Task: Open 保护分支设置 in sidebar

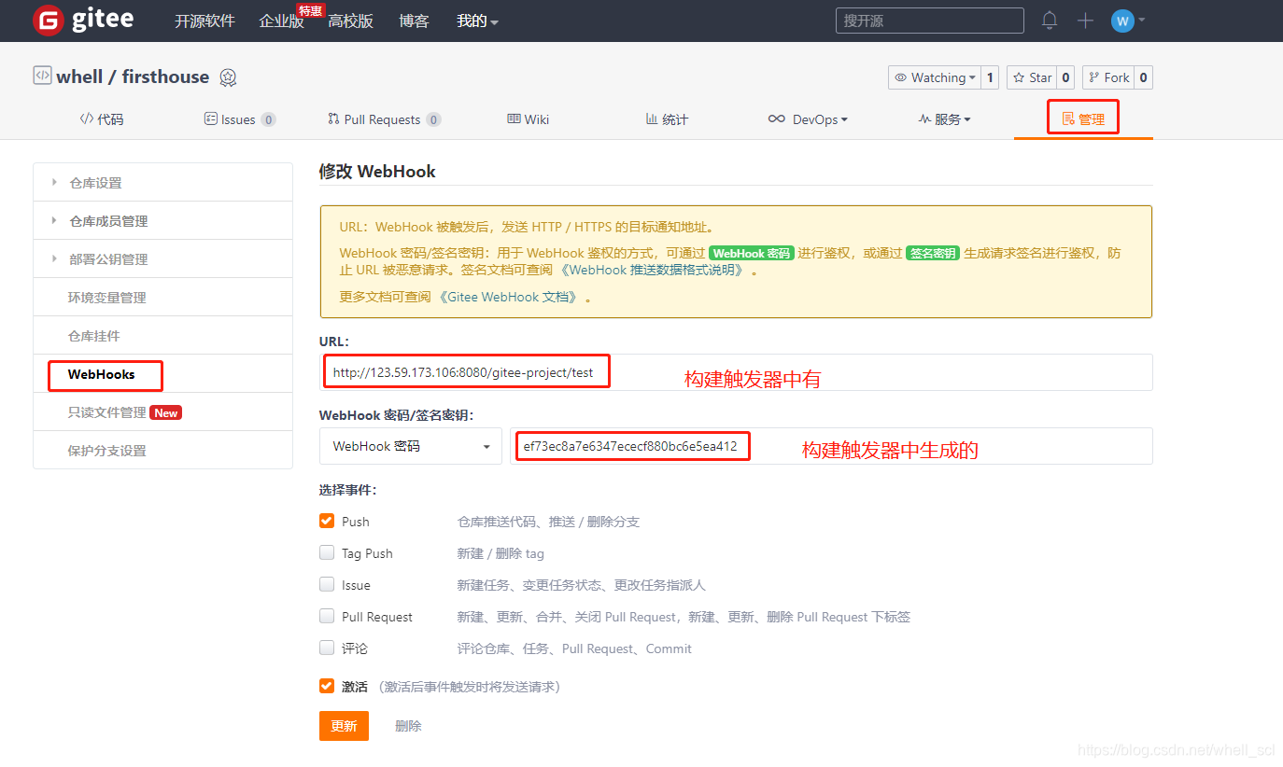Action: 162,451
